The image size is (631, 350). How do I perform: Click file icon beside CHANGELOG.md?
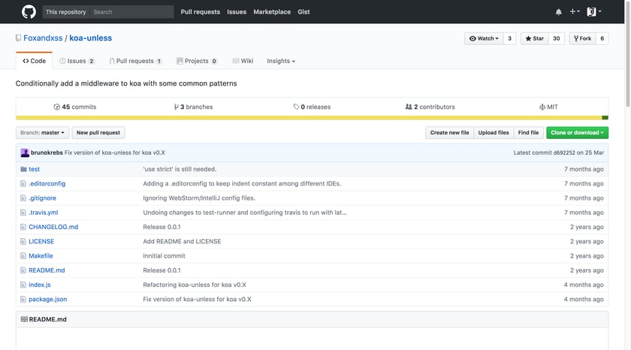[x=23, y=227]
